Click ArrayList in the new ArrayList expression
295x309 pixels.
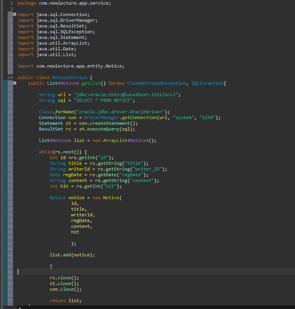tap(115, 140)
